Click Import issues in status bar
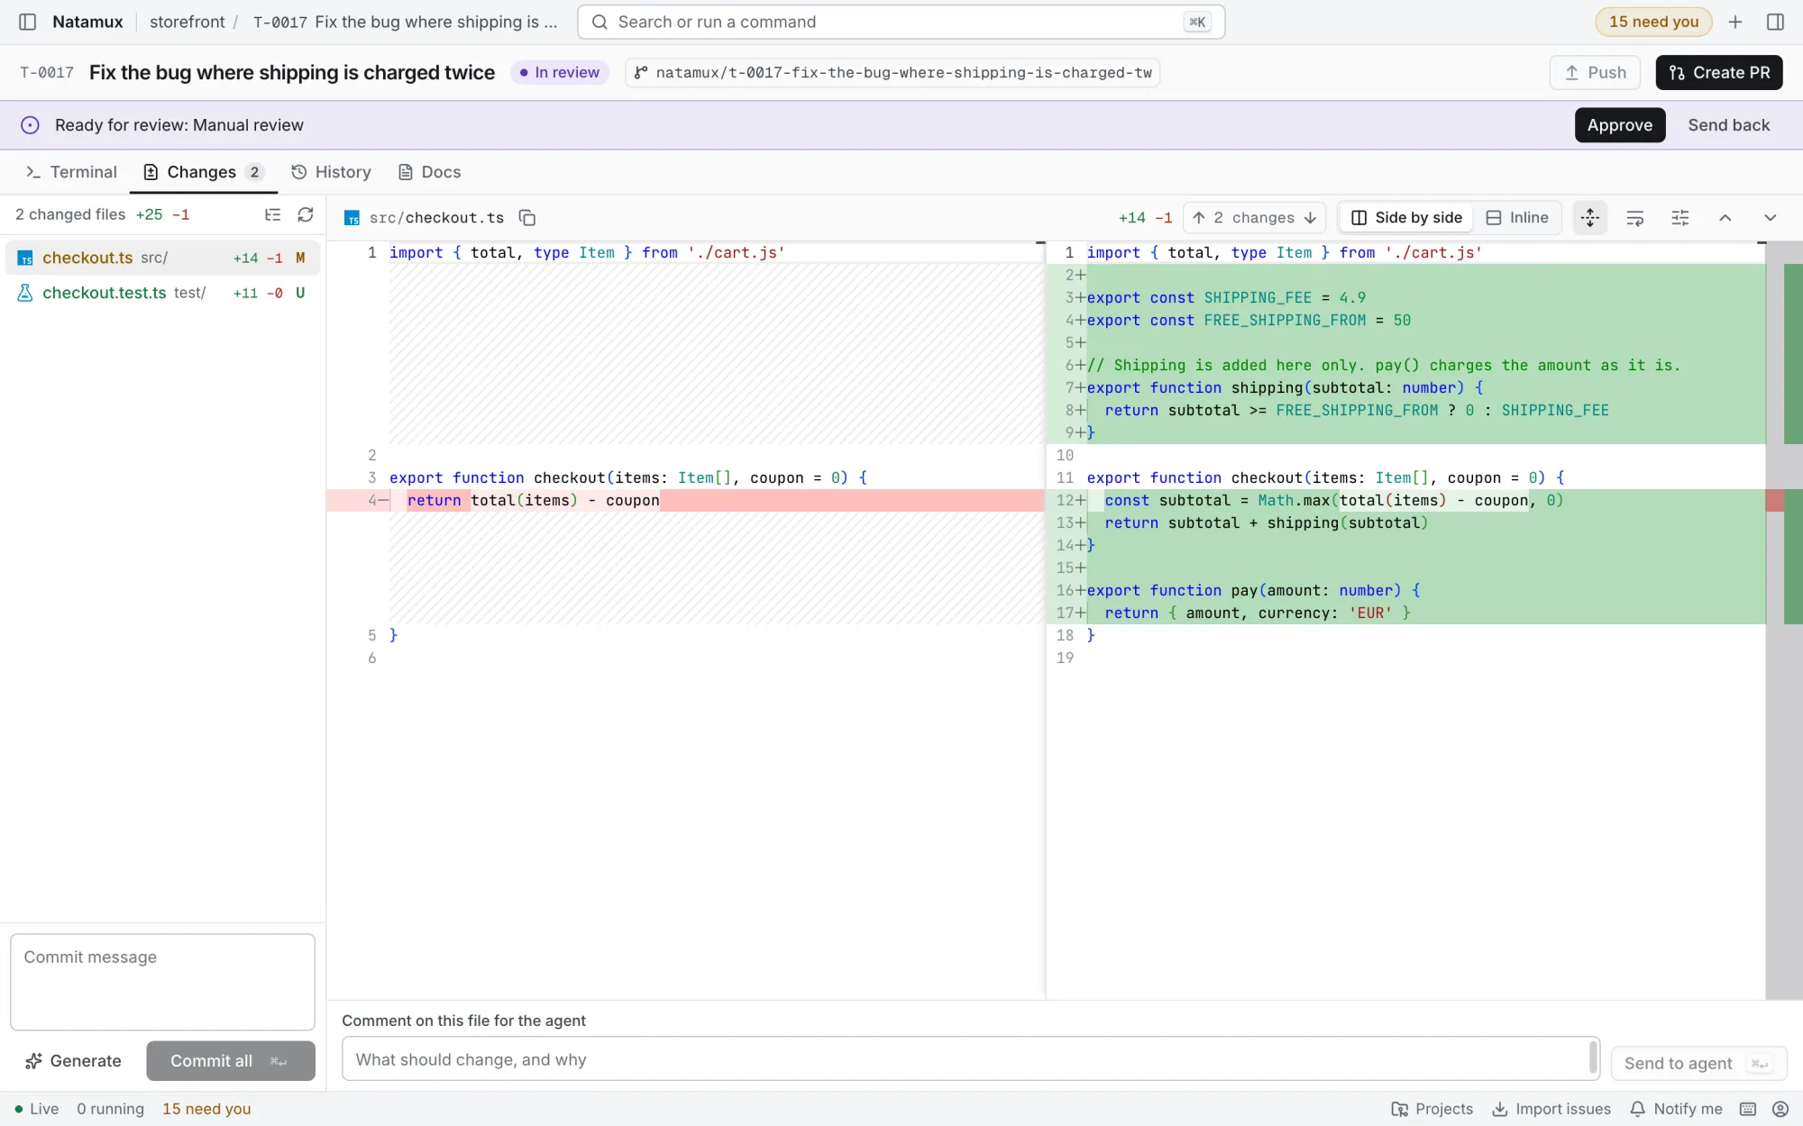1803x1126 pixels. point(1551,1109)
